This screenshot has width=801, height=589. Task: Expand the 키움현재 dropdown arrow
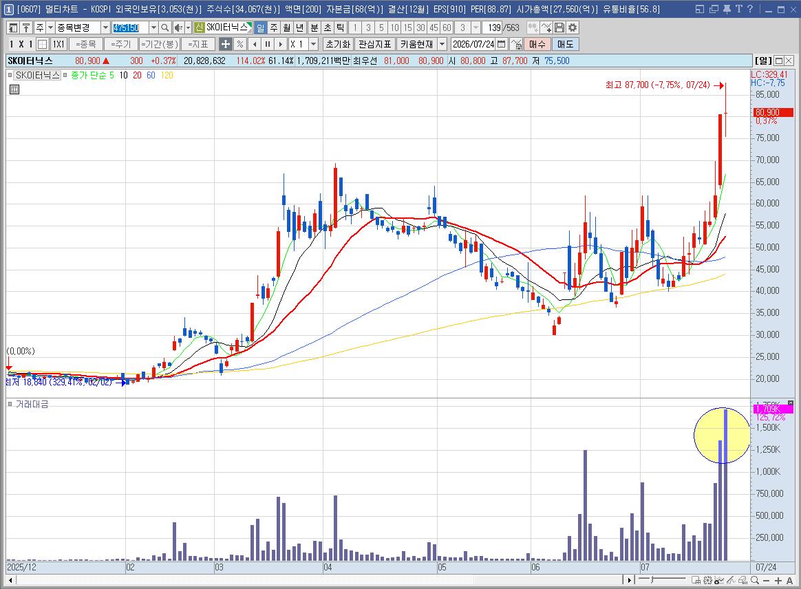442,45
